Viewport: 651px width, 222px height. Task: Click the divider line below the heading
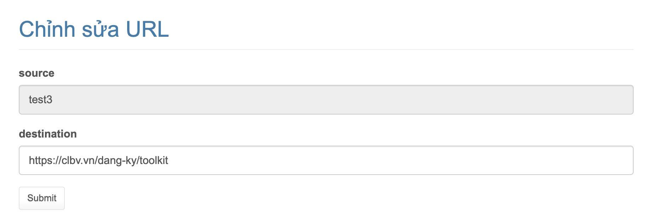click(x=326, y=49)
